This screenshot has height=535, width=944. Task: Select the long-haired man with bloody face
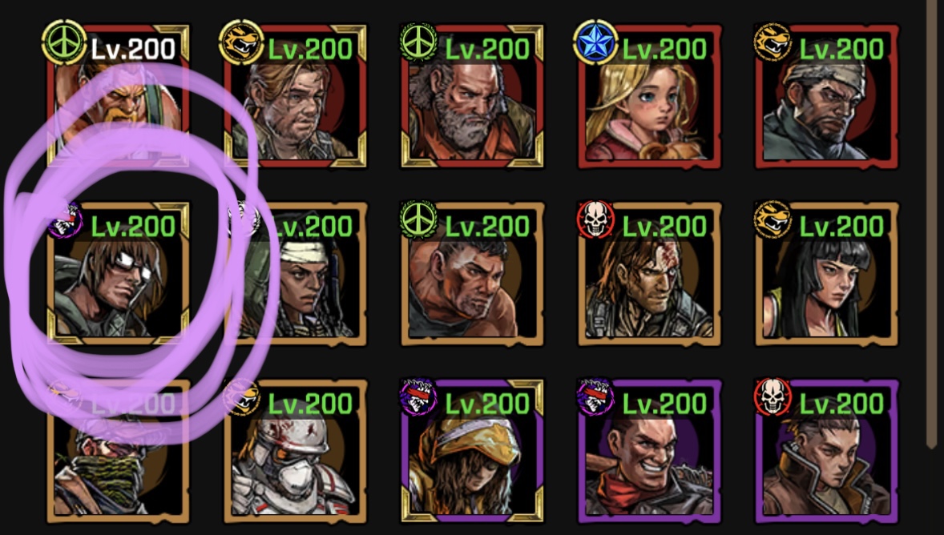coord(650,274)
